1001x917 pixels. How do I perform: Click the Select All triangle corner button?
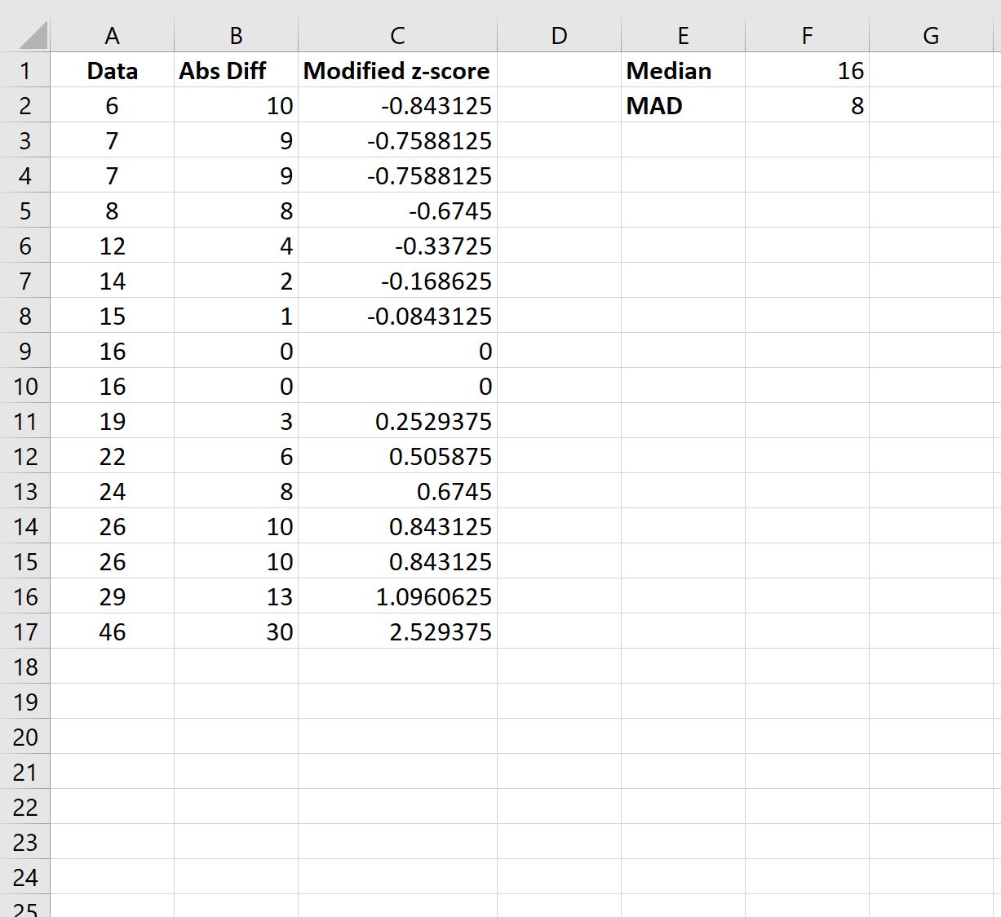coord(25,35)
